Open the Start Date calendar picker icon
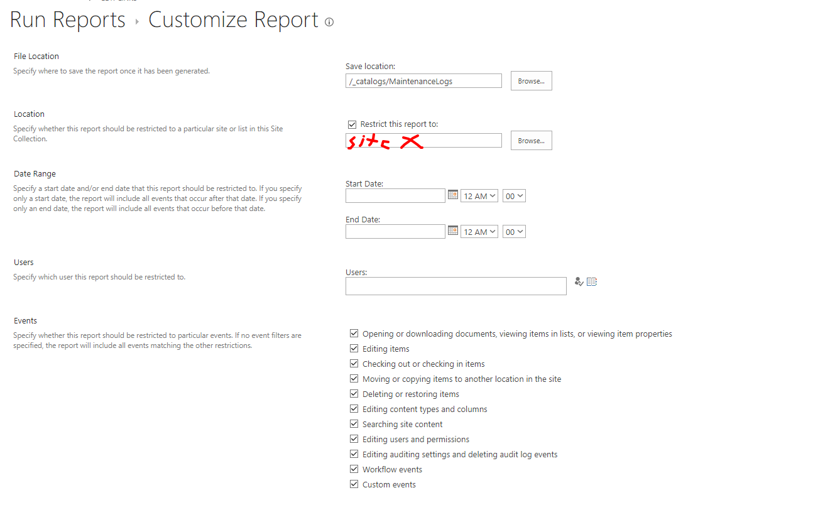813x505 pixels. point(453,195)
